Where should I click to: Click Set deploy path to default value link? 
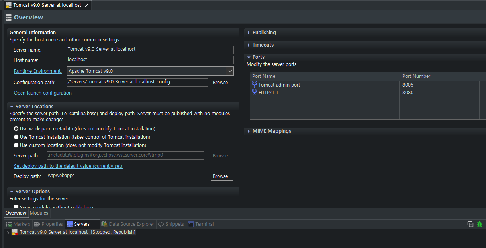point(68,166)
